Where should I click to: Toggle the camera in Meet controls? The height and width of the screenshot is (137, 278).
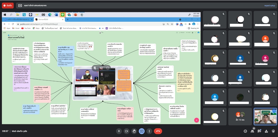[126, 131]
